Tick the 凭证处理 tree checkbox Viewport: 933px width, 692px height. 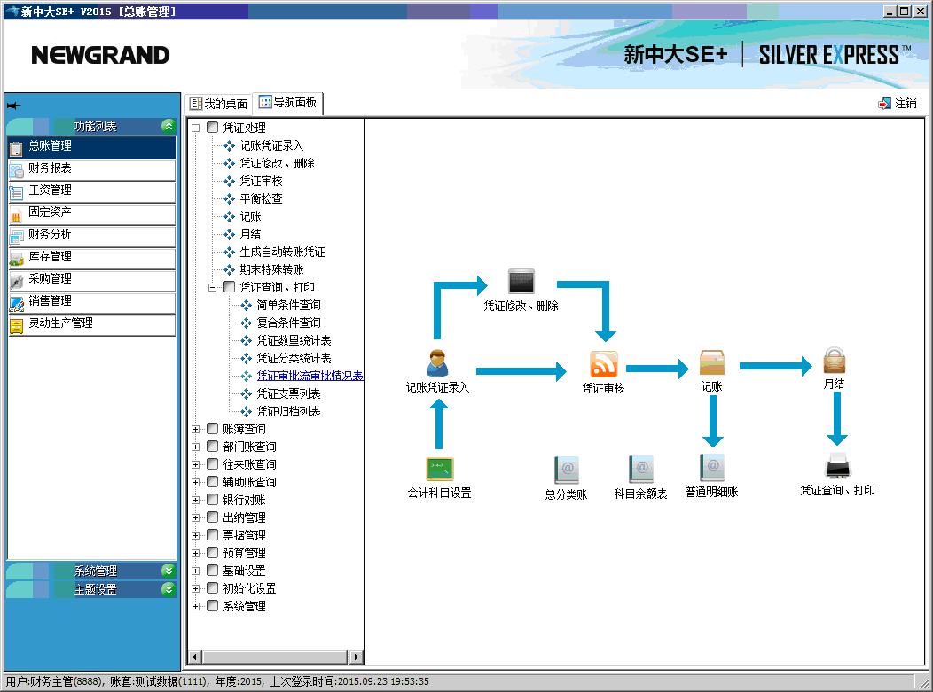213,128
